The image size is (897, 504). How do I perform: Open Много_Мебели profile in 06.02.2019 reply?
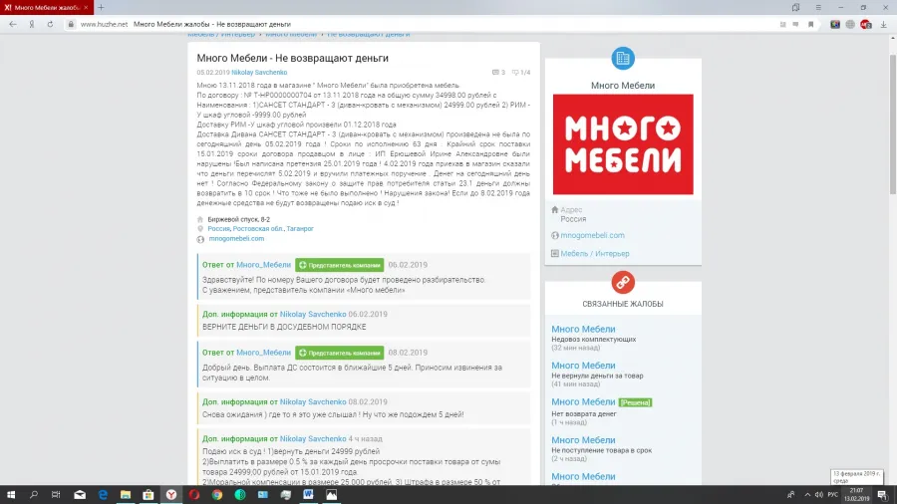[264, 265]
